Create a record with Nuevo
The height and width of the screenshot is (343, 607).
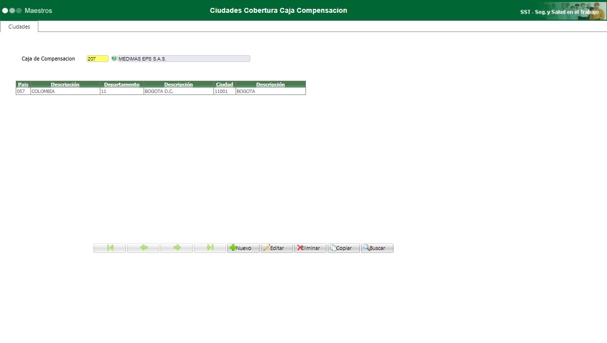coord(243,248)
